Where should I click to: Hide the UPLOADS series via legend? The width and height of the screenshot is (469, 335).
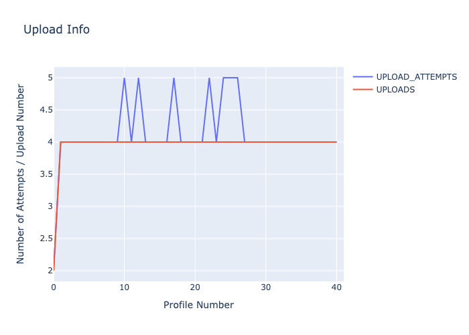(x=395, y=90)
